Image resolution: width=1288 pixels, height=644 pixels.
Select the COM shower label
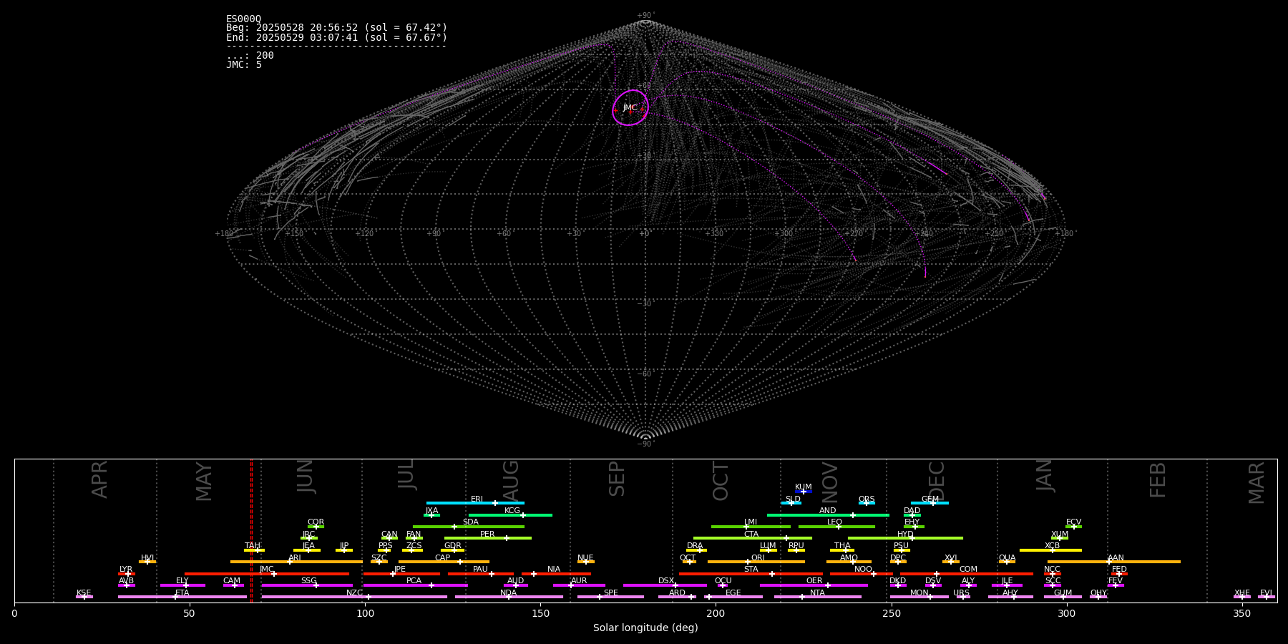tap(968, 570)
